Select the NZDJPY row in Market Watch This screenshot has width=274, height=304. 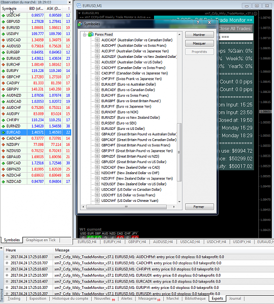(x=36, y=144)
